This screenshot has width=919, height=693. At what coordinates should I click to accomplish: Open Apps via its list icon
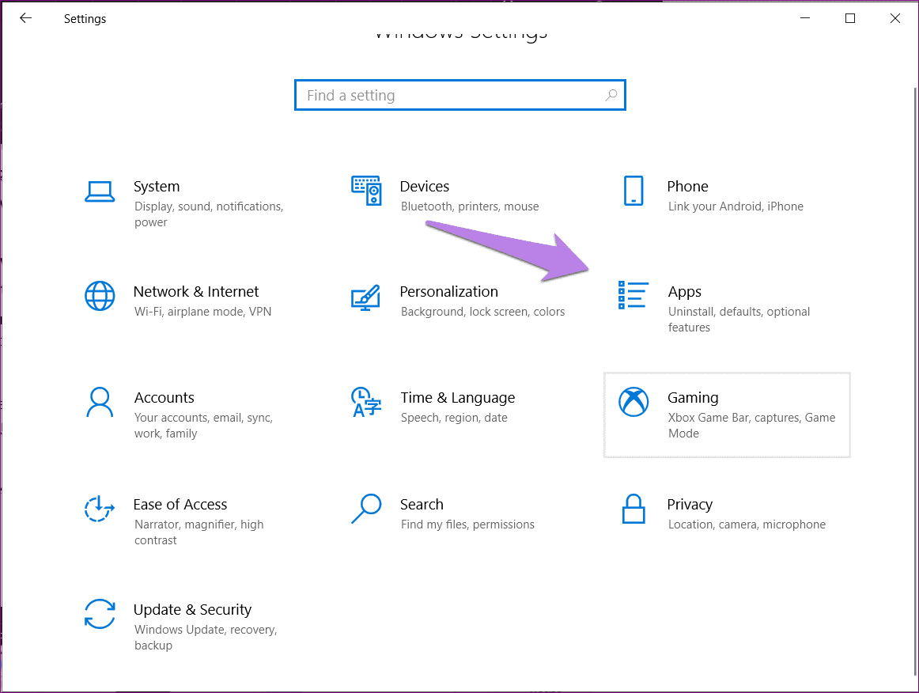(633, 297)
